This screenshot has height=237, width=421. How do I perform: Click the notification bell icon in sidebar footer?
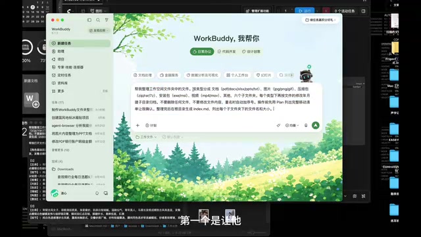[97, 193]
